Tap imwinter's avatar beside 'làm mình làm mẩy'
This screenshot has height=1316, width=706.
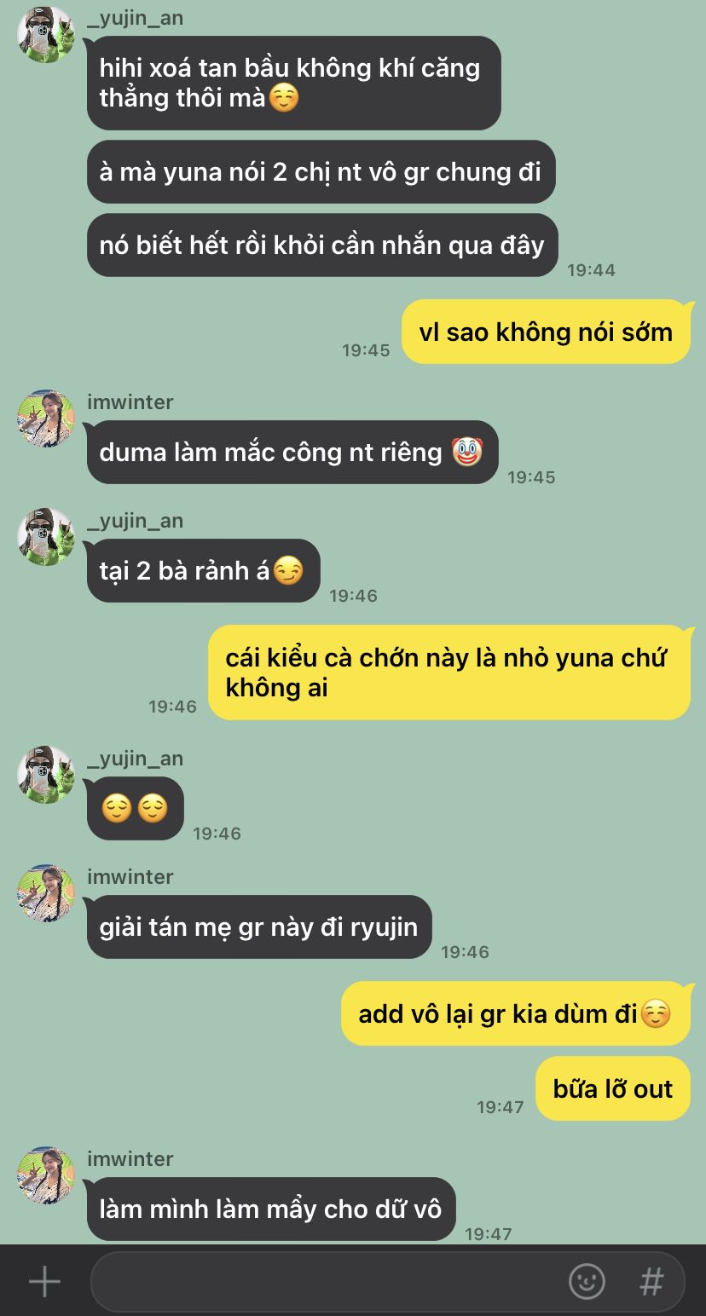click(x=46, y=1175)
